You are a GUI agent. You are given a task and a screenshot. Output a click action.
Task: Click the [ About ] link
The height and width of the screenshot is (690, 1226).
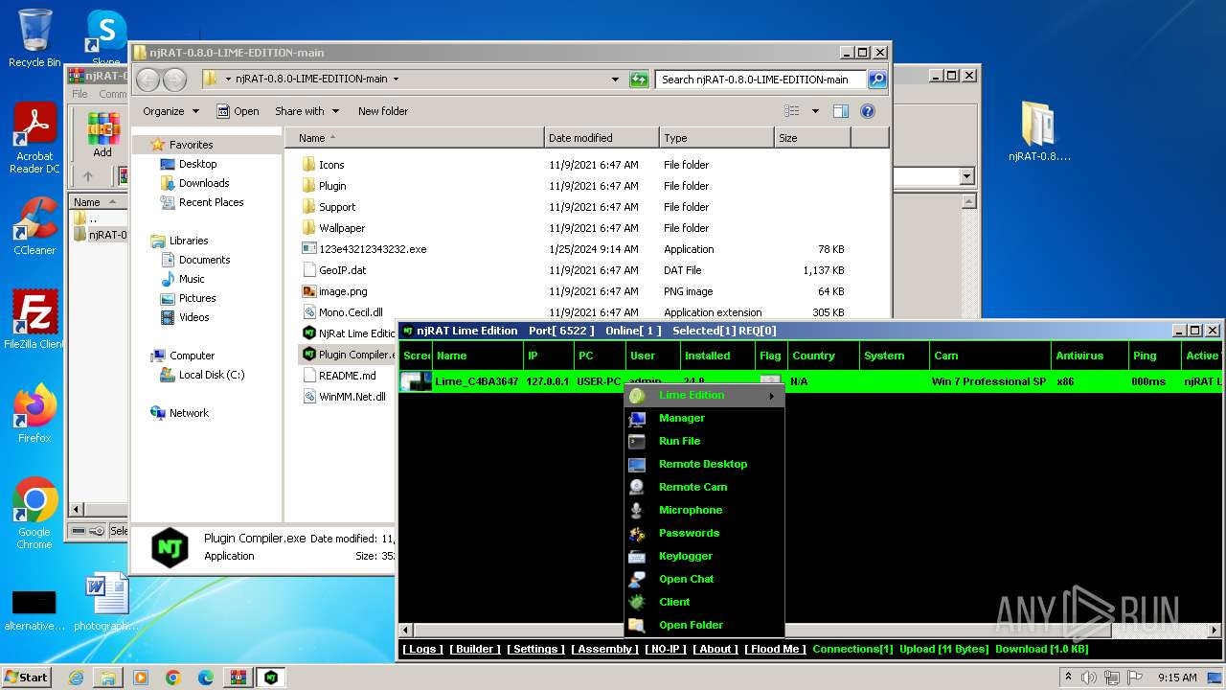(716, 649)
